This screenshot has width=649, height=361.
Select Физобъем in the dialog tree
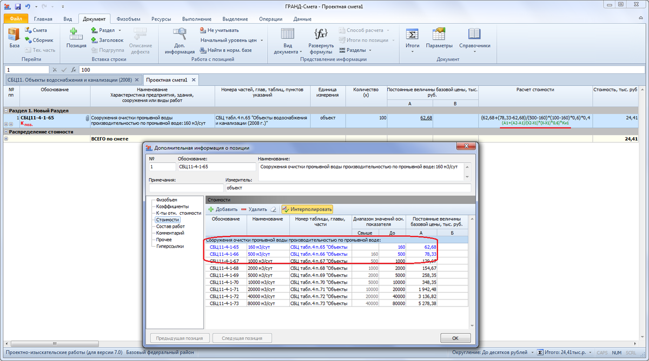pos(166,200)
